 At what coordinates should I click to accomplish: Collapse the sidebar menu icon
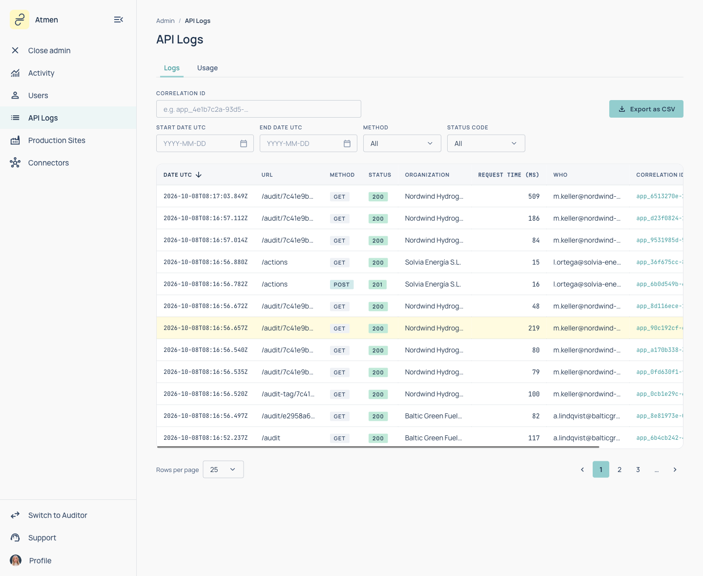(x=119, y=20)
